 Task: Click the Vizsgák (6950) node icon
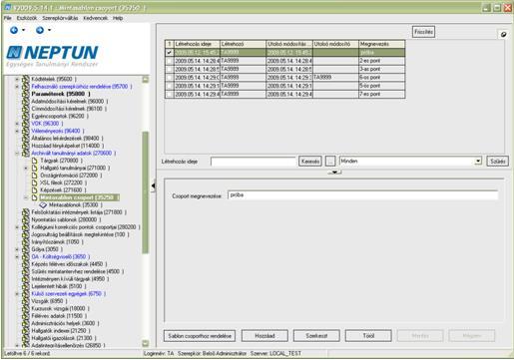26,301
